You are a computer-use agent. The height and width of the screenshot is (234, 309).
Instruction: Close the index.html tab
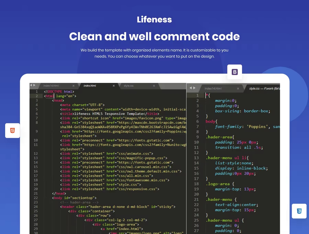point(114,86)
